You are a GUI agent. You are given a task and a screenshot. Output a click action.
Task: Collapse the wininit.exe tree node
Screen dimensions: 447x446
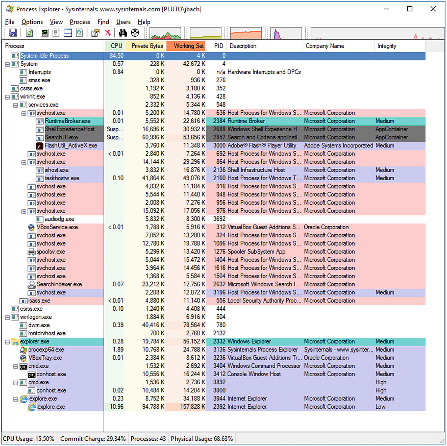[7, 97]
